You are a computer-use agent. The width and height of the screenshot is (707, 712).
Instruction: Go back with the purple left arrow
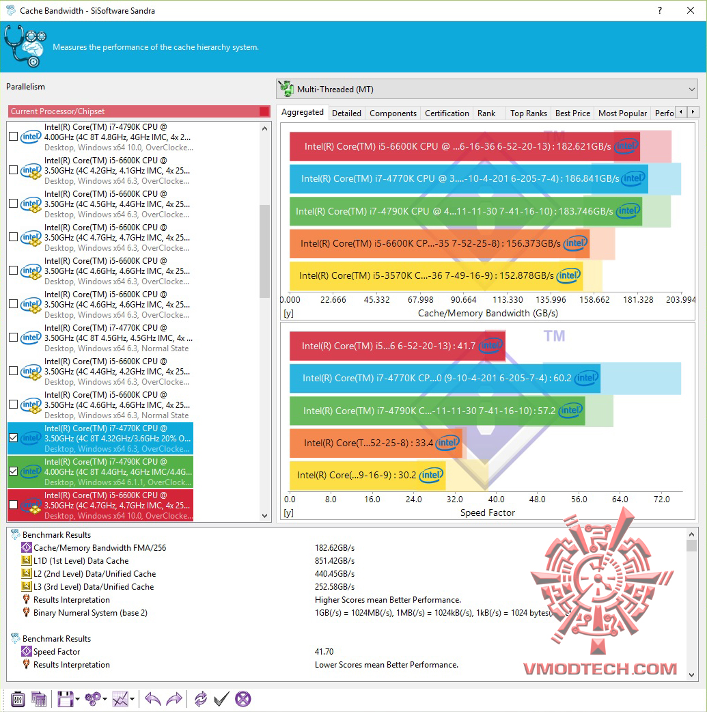[152, 699]
